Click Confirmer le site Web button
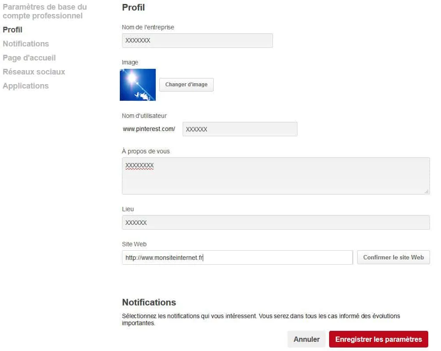This screenshot has height=351, width=441. point(393,257)
